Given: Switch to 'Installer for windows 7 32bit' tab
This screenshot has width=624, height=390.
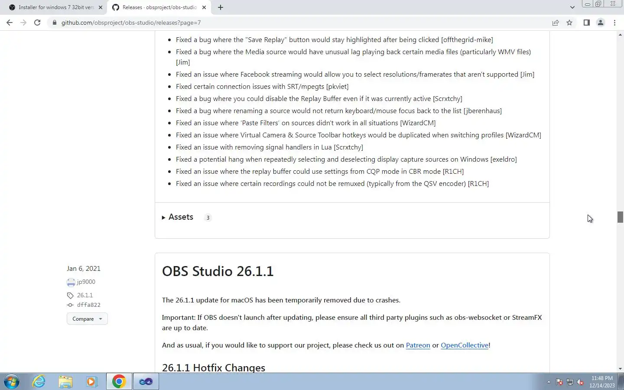Looking at the screenshot, I should click(x=56, y=7).
